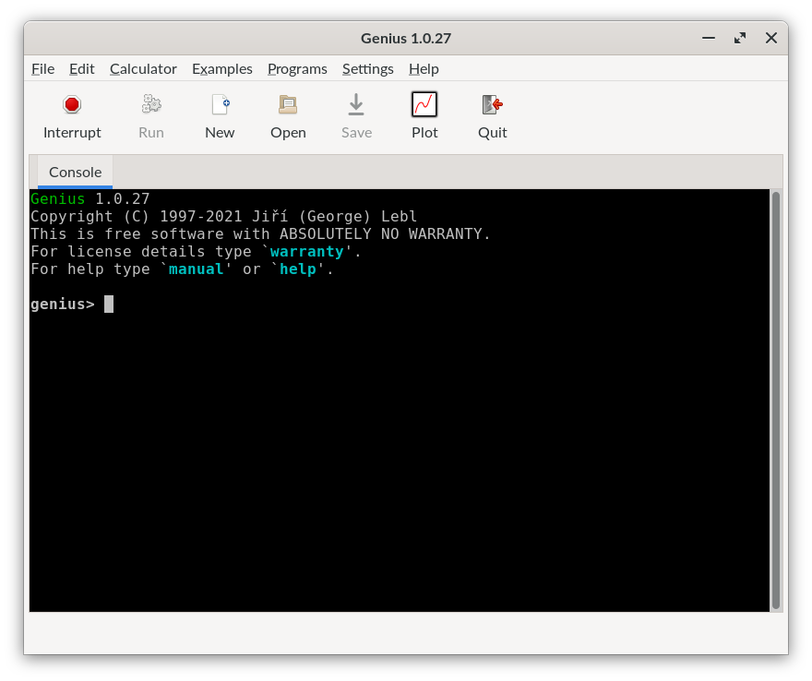Screen dimensions: 812x681
Task: Close the Genius window
Action: (x=771, y=39)
